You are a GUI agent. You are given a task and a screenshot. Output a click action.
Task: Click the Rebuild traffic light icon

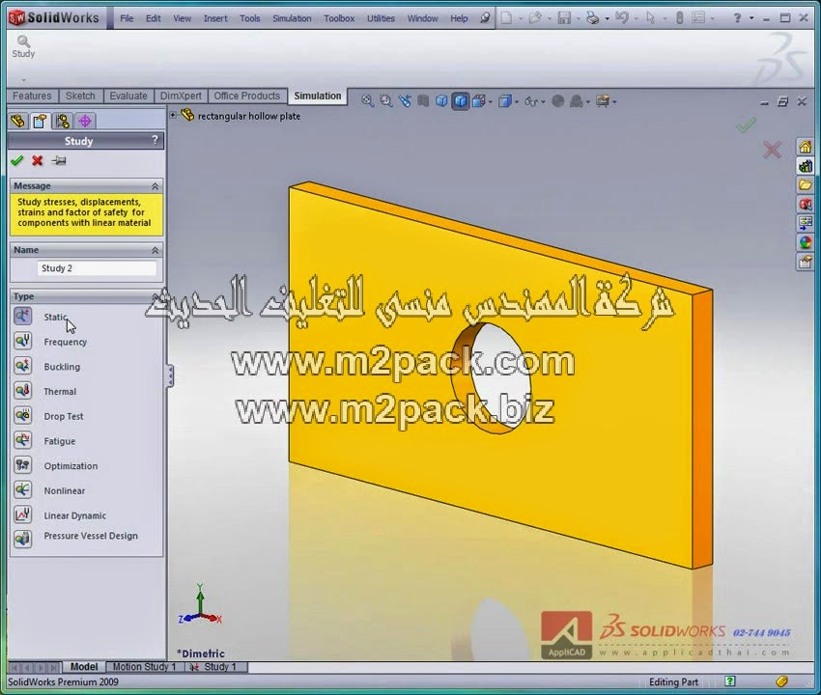click(679, 18)
